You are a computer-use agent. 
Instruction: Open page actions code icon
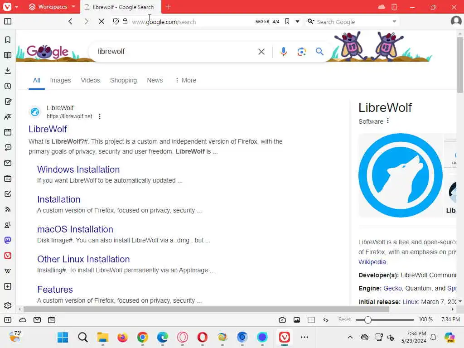326,319
